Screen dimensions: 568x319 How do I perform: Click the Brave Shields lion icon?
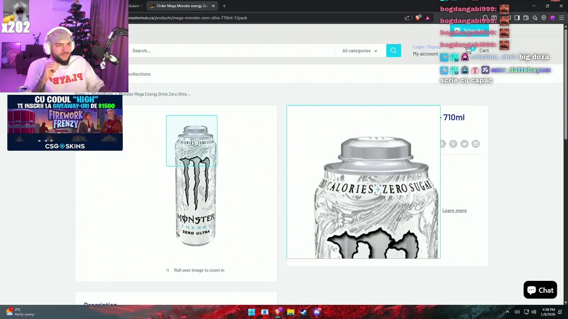(x=418, y=18)
